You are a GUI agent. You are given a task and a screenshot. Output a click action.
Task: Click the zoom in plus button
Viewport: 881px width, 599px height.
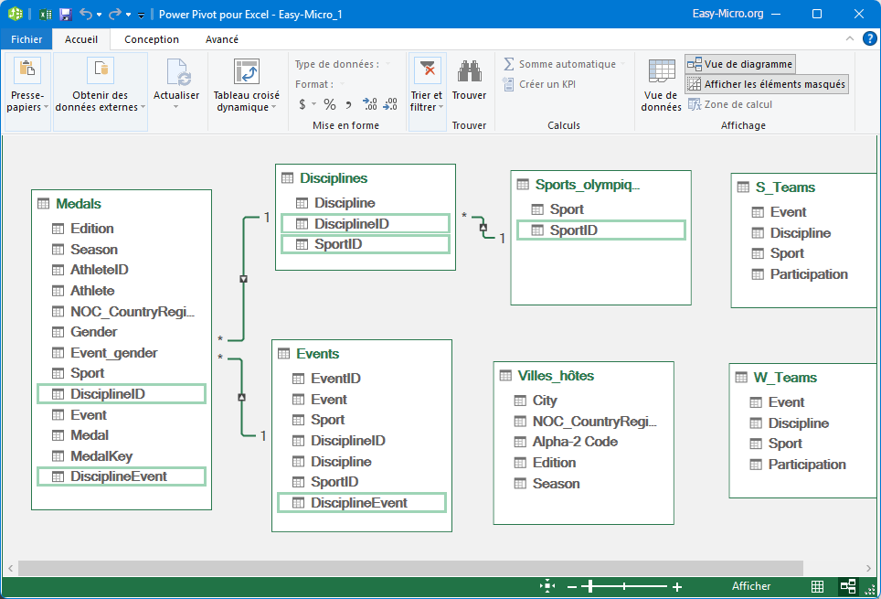point(677,586)
